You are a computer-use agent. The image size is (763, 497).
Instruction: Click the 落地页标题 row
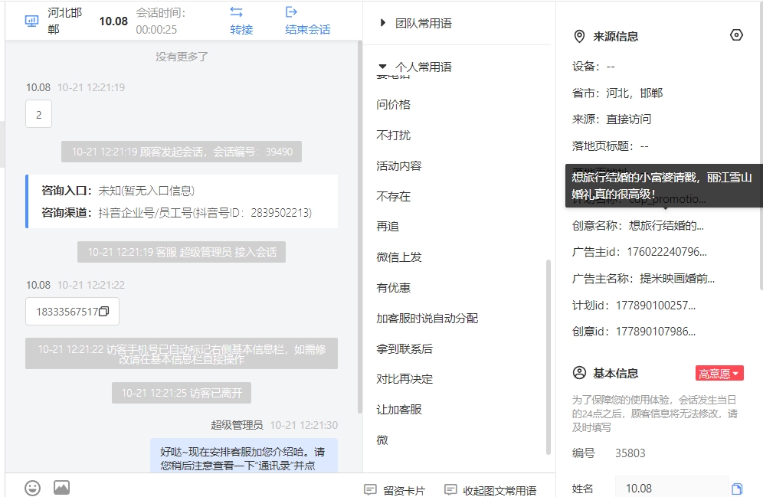coord(611,146)
